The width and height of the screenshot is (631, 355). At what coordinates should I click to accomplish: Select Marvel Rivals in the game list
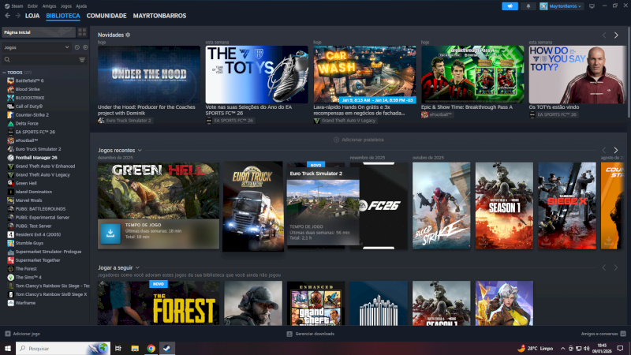(x=28, y=200)
